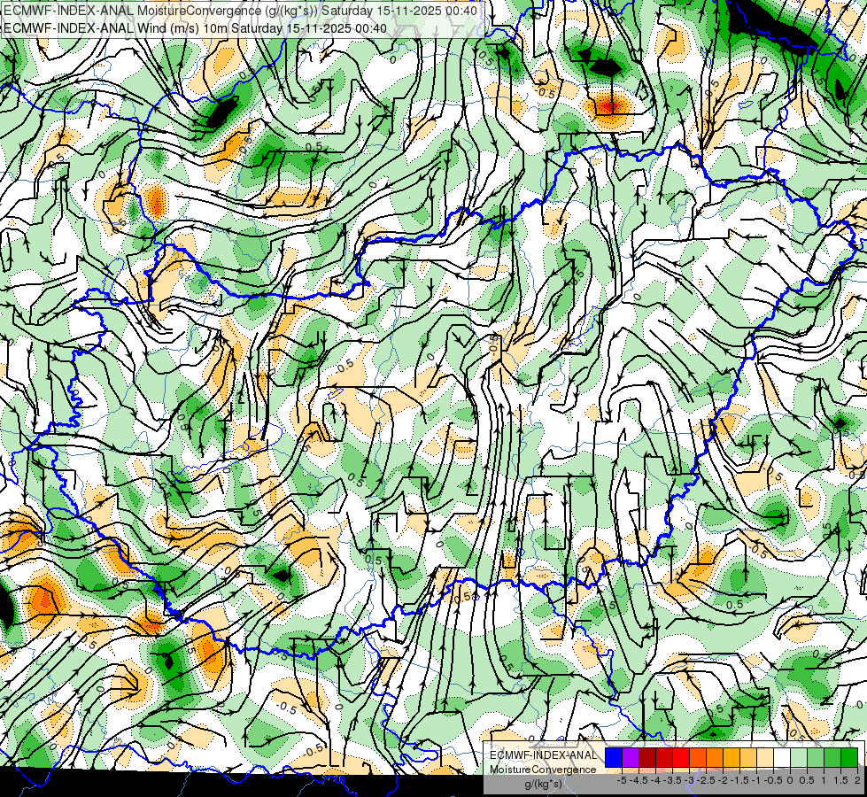Select the white legend swatch

(782, 758)
